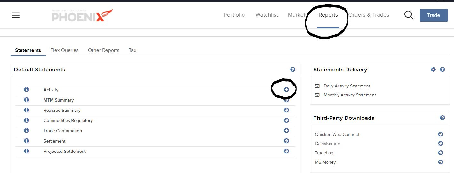454x173 pixels.
Task: Switch to the Flex Queries tab
Action: click(x=64, y=50)
